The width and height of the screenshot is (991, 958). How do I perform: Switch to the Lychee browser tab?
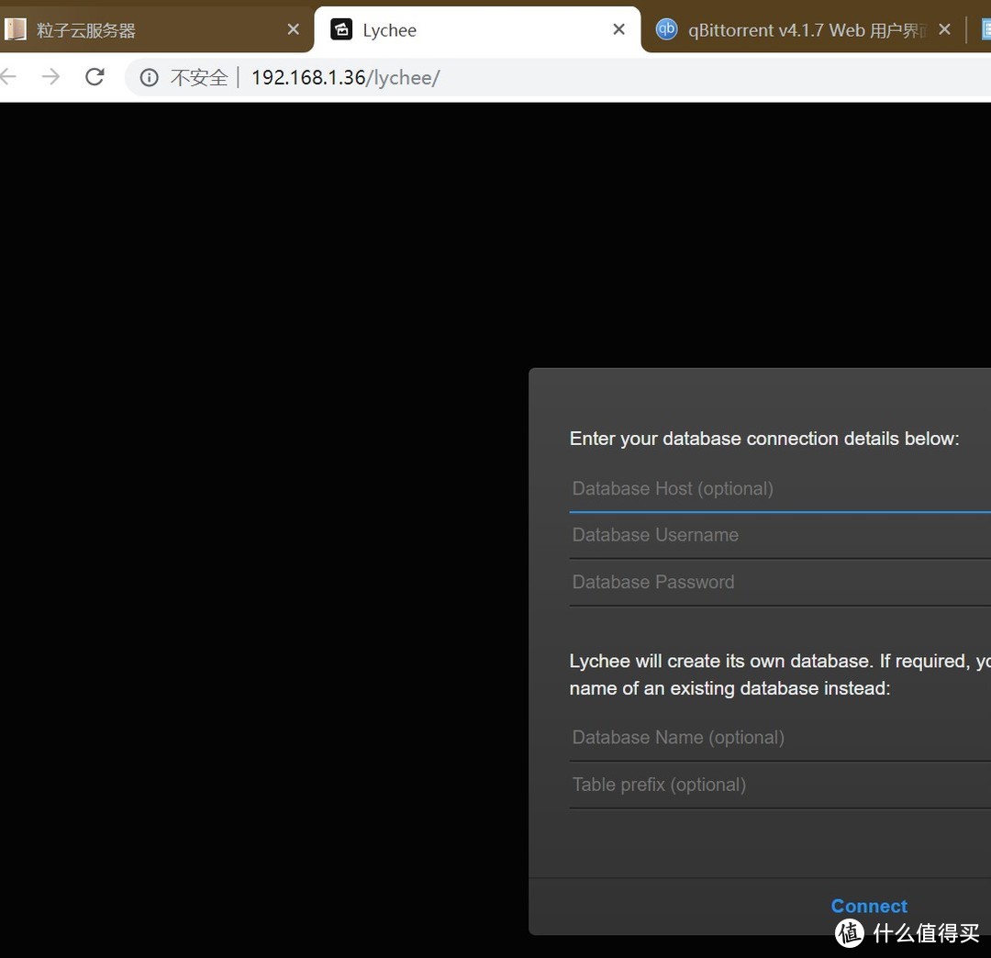coord(477,29)
